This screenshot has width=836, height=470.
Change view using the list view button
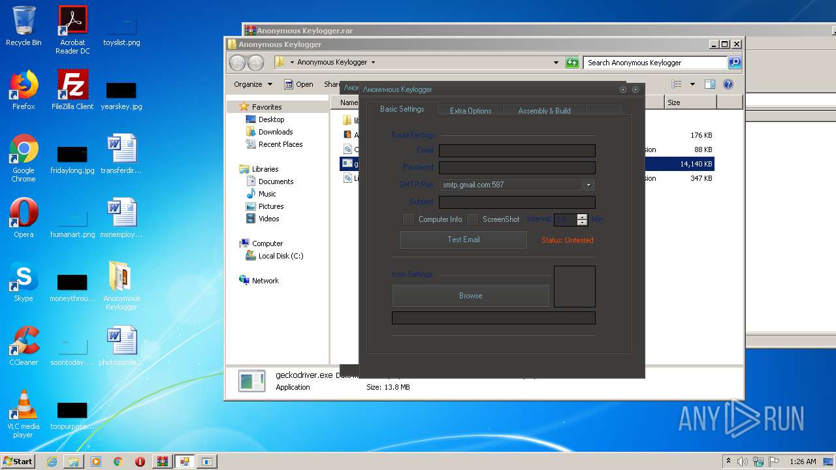[x=677, y=84]
